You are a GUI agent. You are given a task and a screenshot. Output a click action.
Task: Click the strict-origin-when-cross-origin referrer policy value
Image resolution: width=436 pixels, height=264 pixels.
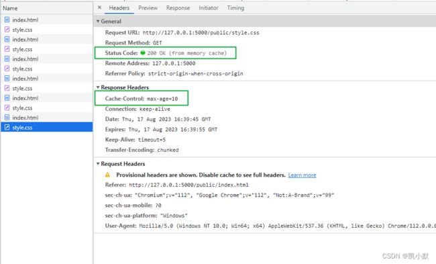click(195, 73)
